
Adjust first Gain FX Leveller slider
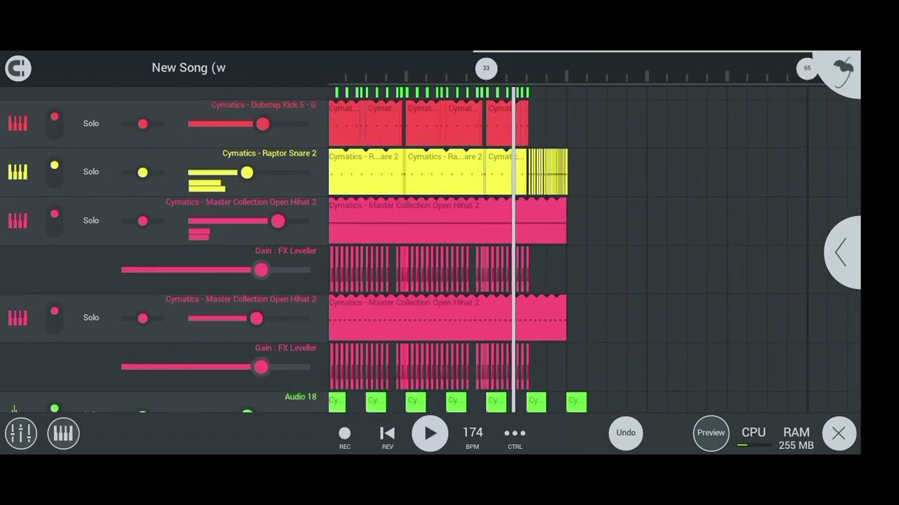click(216, 269)
